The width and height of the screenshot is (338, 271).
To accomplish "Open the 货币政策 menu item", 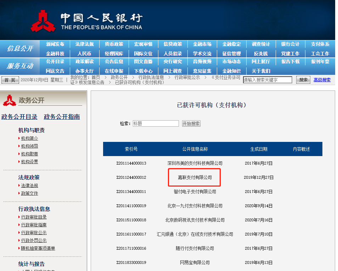I will pyautogui.click(x=114, y=44).
